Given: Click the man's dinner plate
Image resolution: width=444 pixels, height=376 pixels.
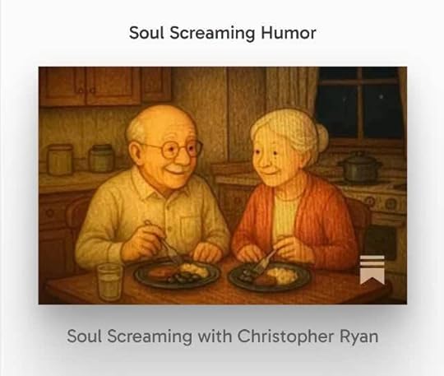Looking at the screenshot, I should [177, 273].
